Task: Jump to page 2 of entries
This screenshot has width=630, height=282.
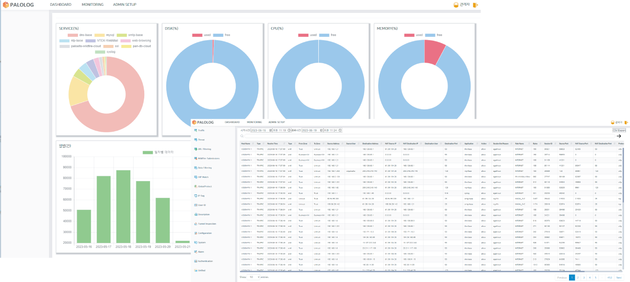Action: (x=577, y=278)
